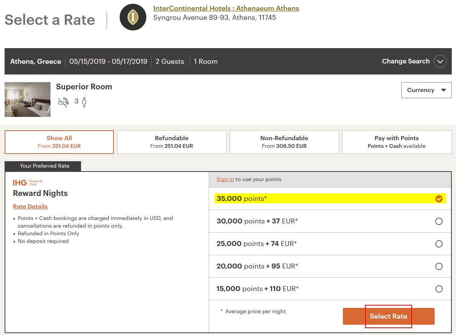Click the Superior Room heading
The width and height of the screenshot is (456, 335).
pyautogui.click(x=84, y=87)
